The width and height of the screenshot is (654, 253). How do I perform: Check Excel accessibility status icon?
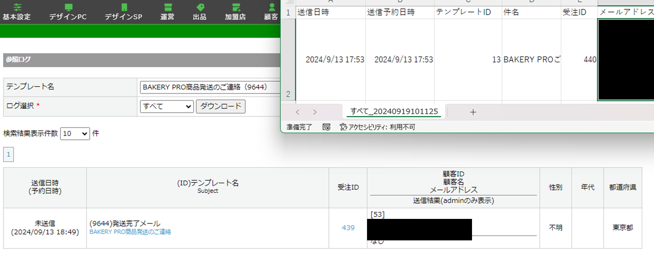[x=343, y=127]
